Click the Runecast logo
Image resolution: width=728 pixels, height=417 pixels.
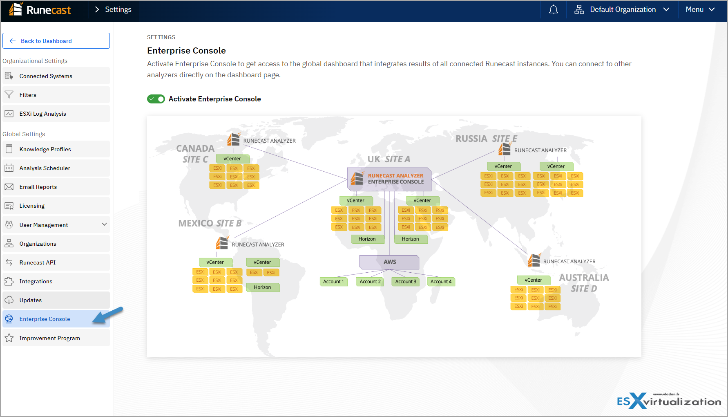[x=40, y=9]
